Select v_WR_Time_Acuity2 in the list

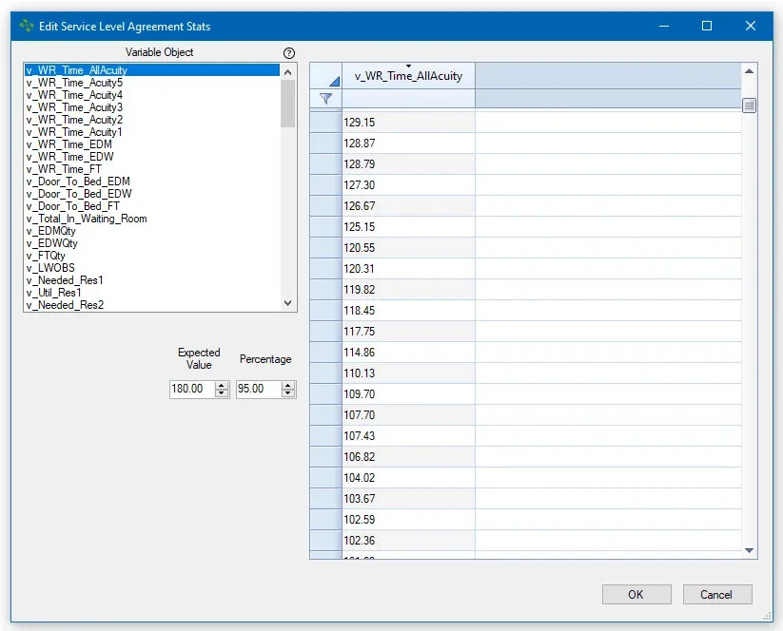152,120
